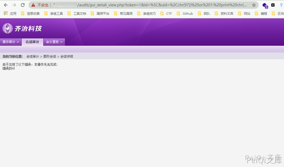Screen dimensions: 284x167
Task: Click 会话审计 in the breadcrumb path
Action: pyautogui.click(x=32, y=57)
